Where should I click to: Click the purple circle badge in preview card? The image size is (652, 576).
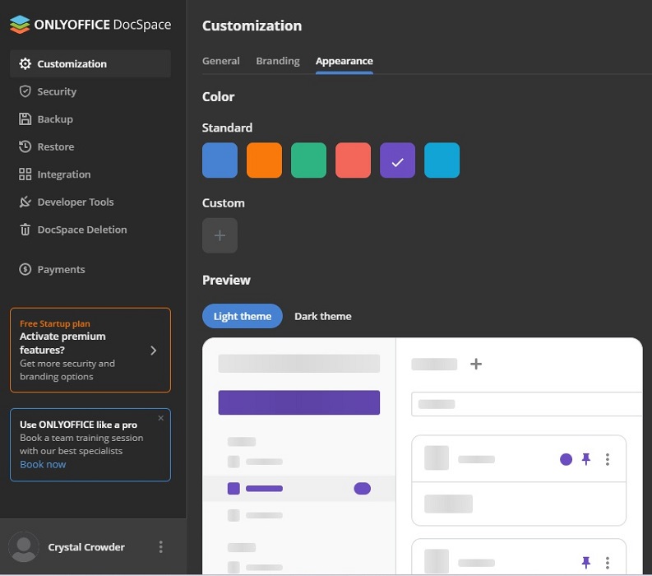tap(566, 459)
